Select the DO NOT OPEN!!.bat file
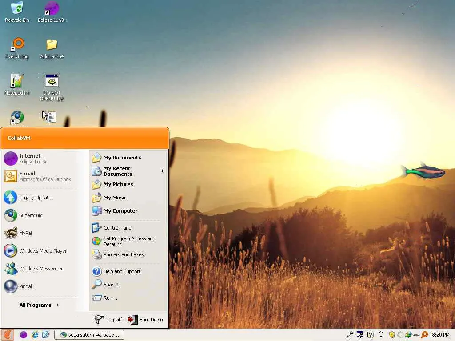The width and height of the screenshot is (455, 341). (52, 87)
